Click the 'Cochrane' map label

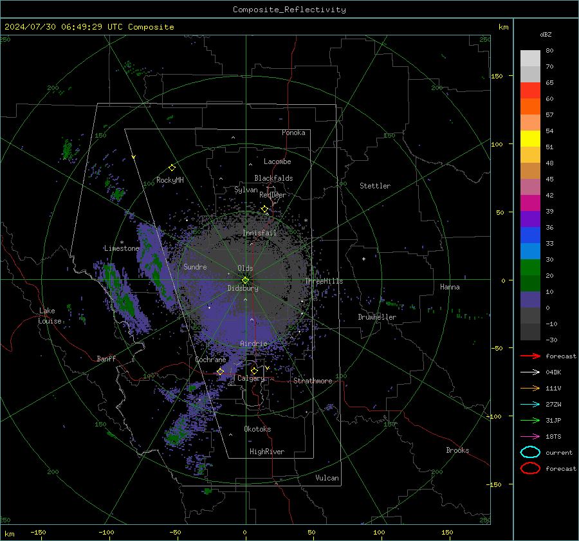point(210,360)
